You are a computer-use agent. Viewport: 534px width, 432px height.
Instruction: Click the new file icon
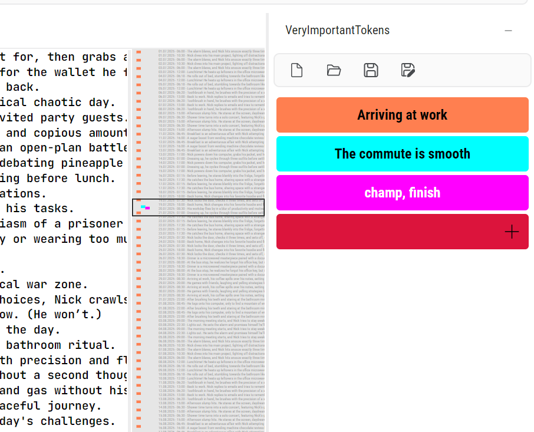pos(297,71)
